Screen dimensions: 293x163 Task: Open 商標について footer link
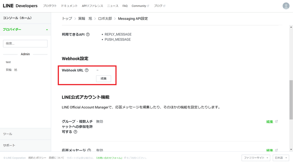56,158
